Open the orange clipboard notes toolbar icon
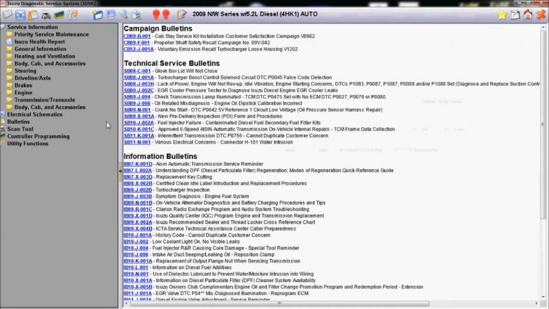The width and height of the screenshot is (549, 309). pos(33,14)
